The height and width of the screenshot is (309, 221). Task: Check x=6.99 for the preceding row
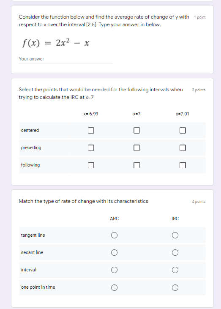(91, 148)
